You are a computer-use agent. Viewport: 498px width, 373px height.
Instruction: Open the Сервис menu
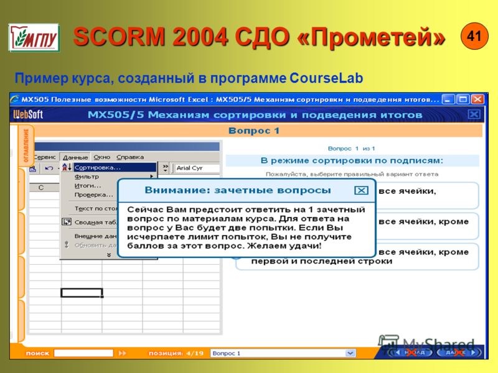click(44, 157)
